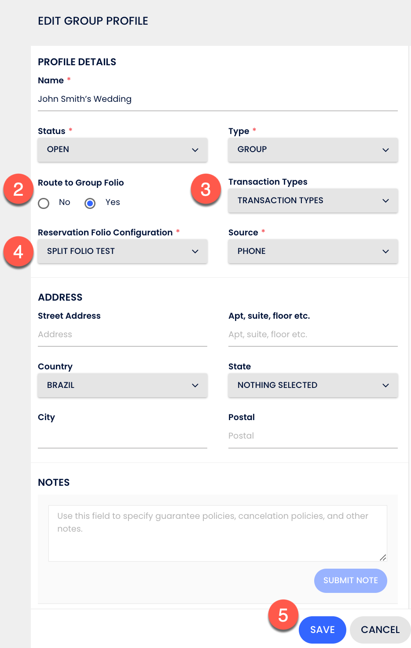Click the Postal code input field
Viewport: 411px width, 648px height.
[x=313, y=436]
